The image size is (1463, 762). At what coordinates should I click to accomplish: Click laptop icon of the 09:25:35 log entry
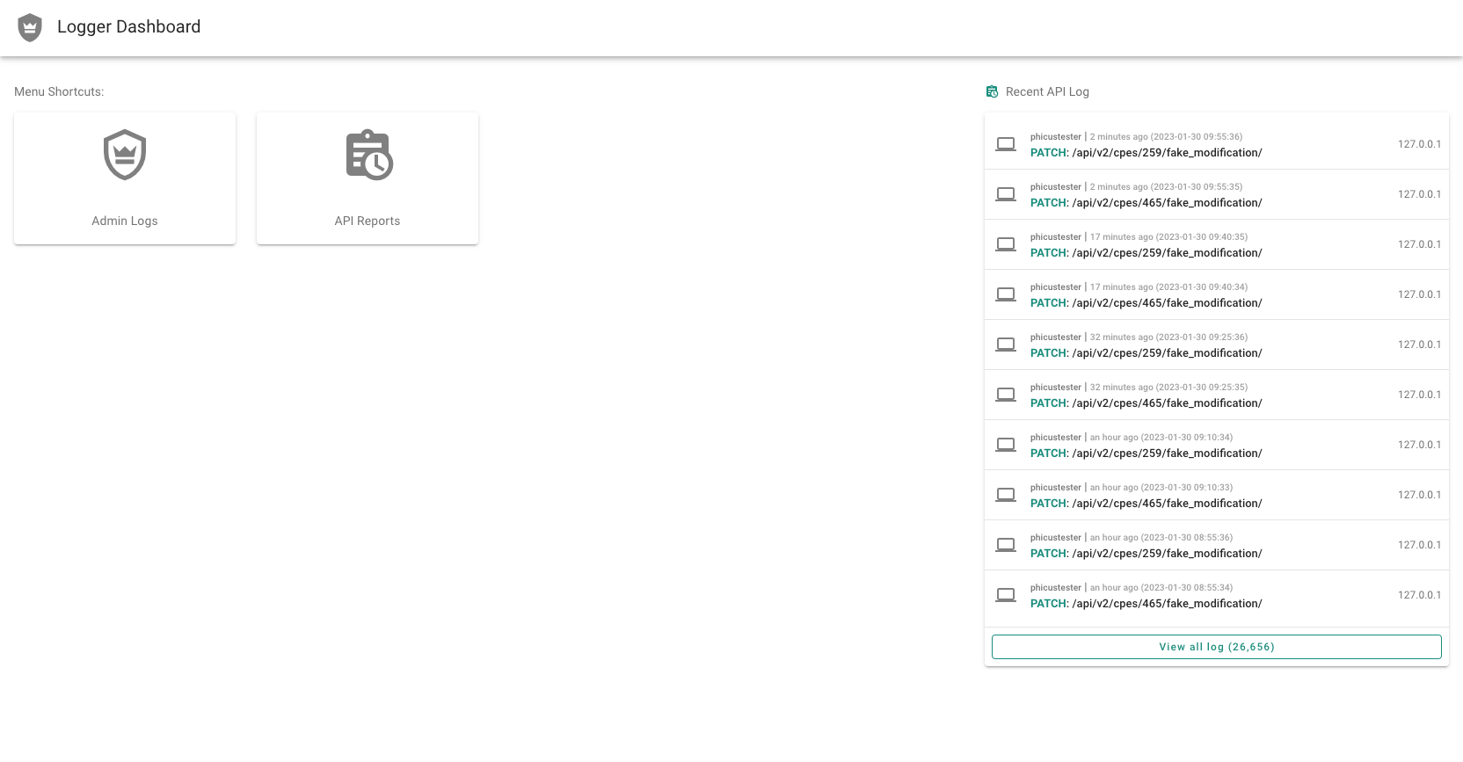click(x=1006, y=395)
